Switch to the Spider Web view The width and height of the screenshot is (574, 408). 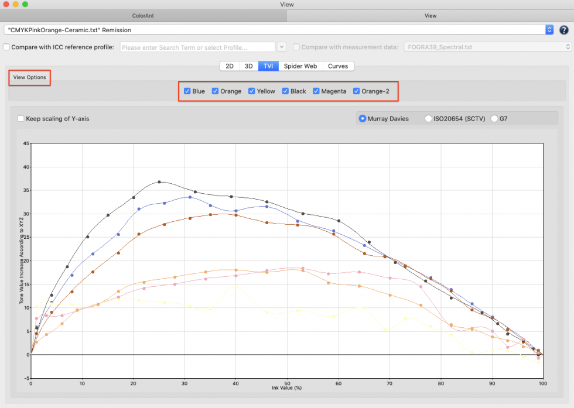[300, 66]
